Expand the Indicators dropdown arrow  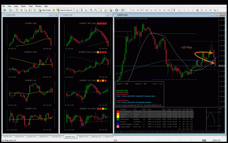pyautogui.click(x=113, y=10)
